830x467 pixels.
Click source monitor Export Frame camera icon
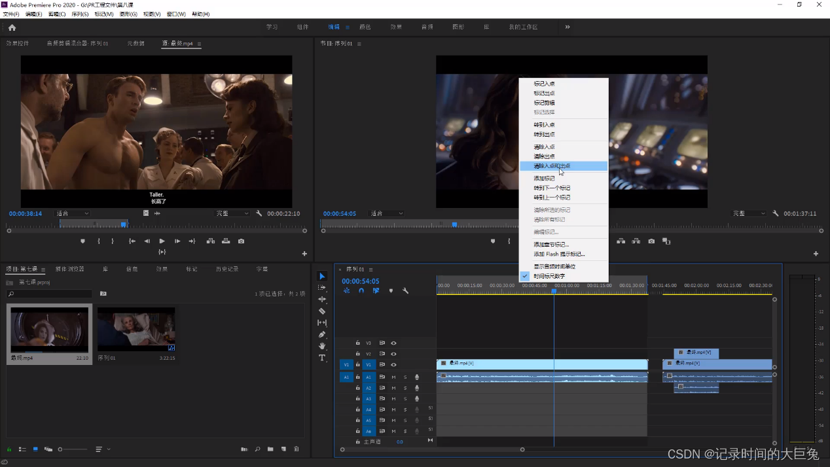[241, 241]
